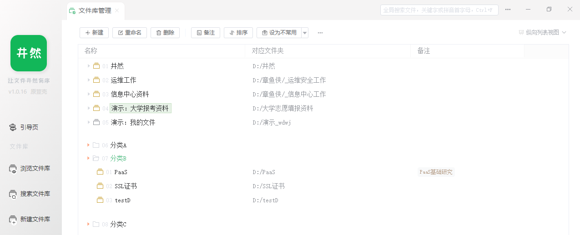
Task: Collapse the 分类B category
Action: 88,158
